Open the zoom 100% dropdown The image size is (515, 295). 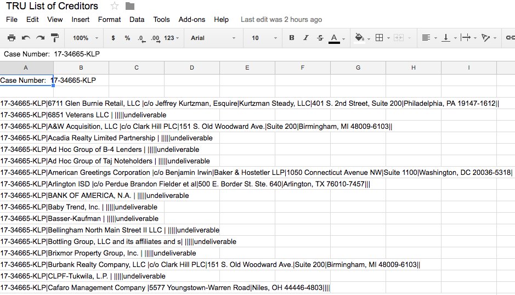pos(86,38)
